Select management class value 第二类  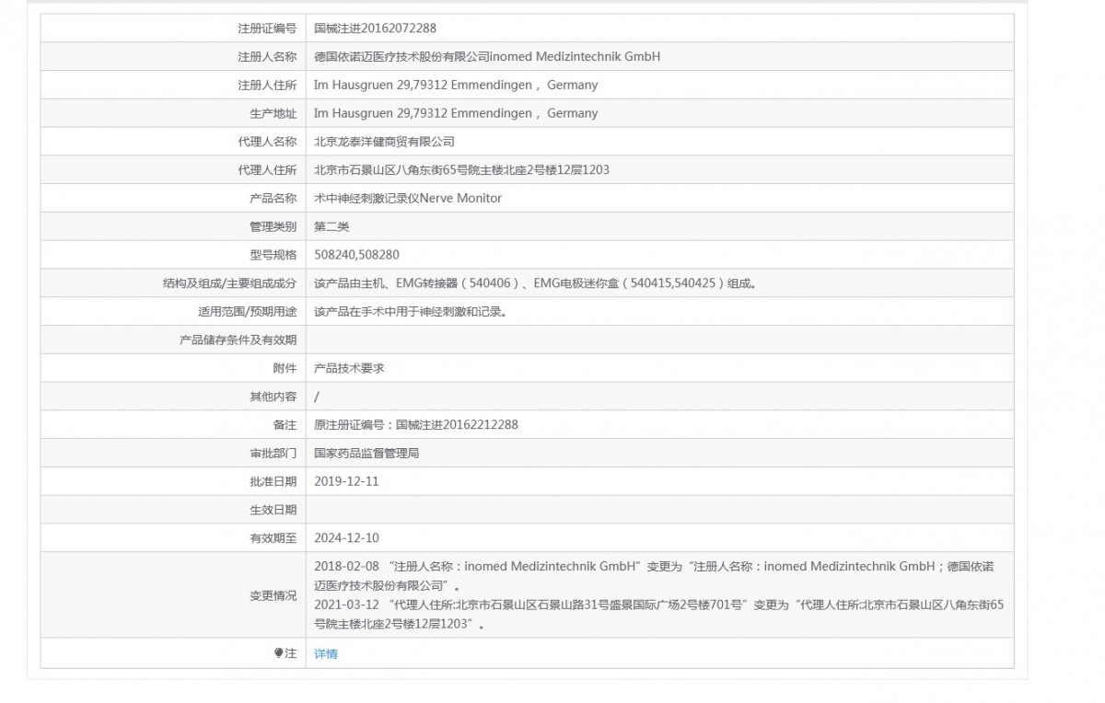(x=331, y=226)
